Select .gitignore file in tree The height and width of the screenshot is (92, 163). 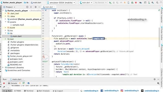tap(13, 48)
